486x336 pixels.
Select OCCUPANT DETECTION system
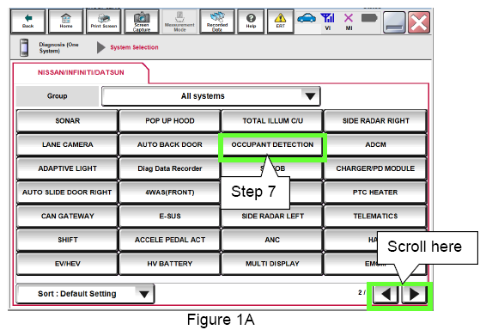click(x=272, y=144)
